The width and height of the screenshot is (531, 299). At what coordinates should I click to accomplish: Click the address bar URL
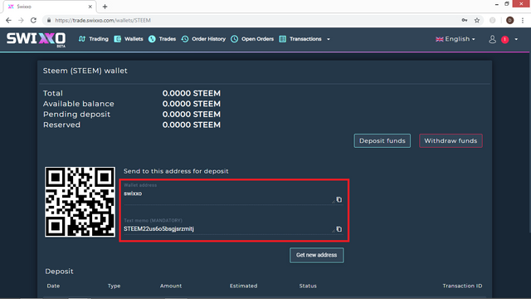pos(103,20)
